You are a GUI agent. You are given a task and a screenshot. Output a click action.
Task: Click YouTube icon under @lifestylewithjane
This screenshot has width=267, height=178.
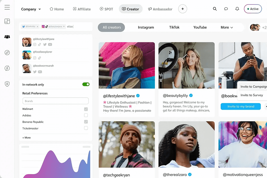point(50,44)
